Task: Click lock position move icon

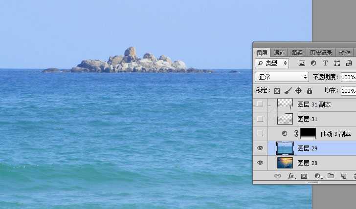Action: [299, 91]
